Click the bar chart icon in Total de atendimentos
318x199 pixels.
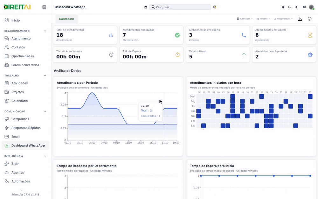[x=111, y=35]
